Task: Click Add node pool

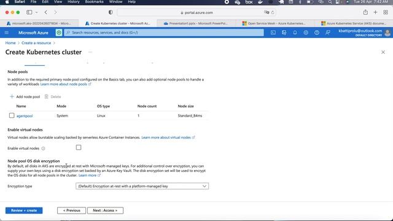Action: point(25,97)
